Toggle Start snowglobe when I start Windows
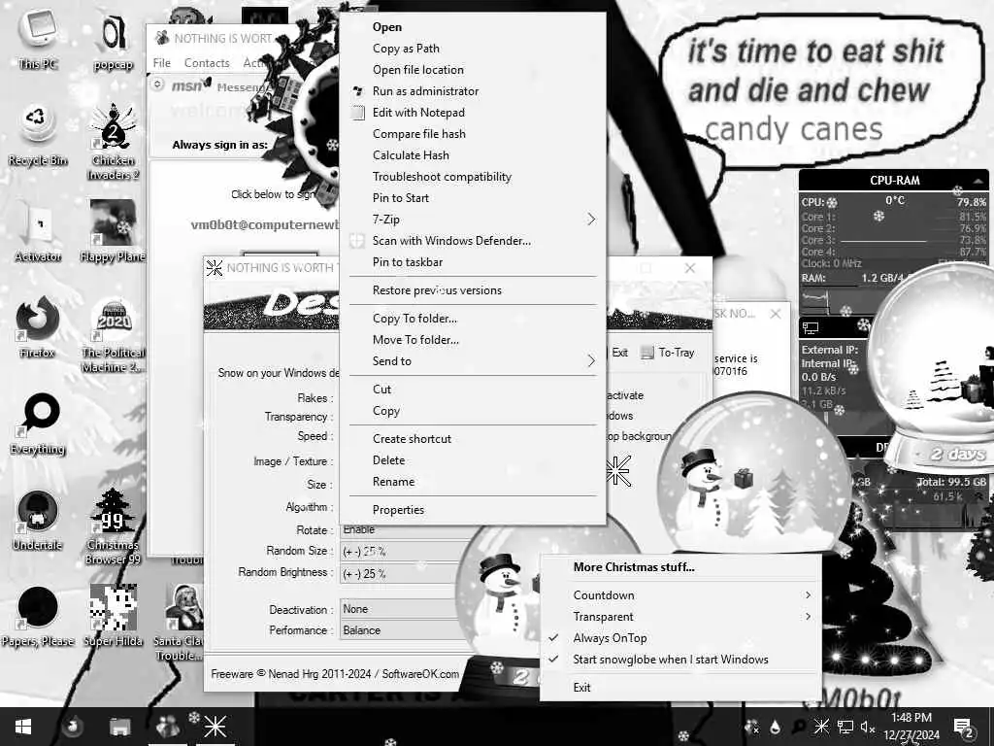This screenshot has height=746, width=994. (x=680, y=660)
